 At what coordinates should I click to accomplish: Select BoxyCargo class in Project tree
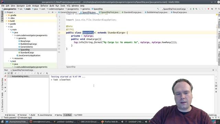(25, 41)
